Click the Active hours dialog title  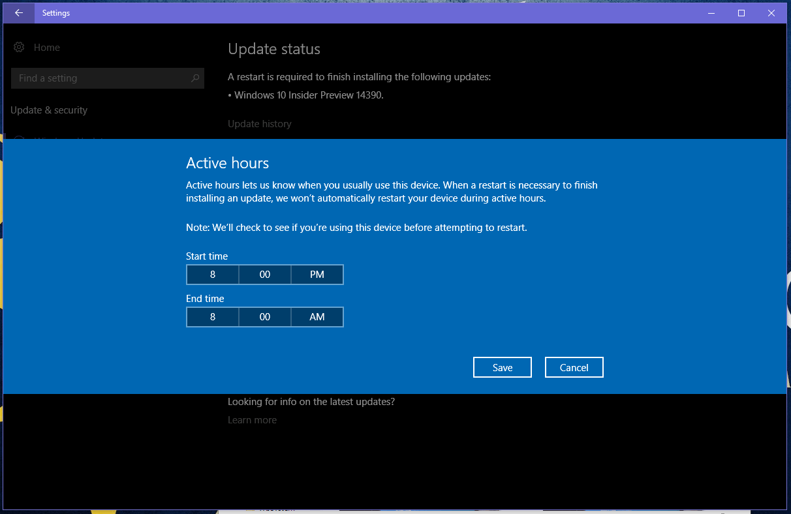click(x=228, y=162)
